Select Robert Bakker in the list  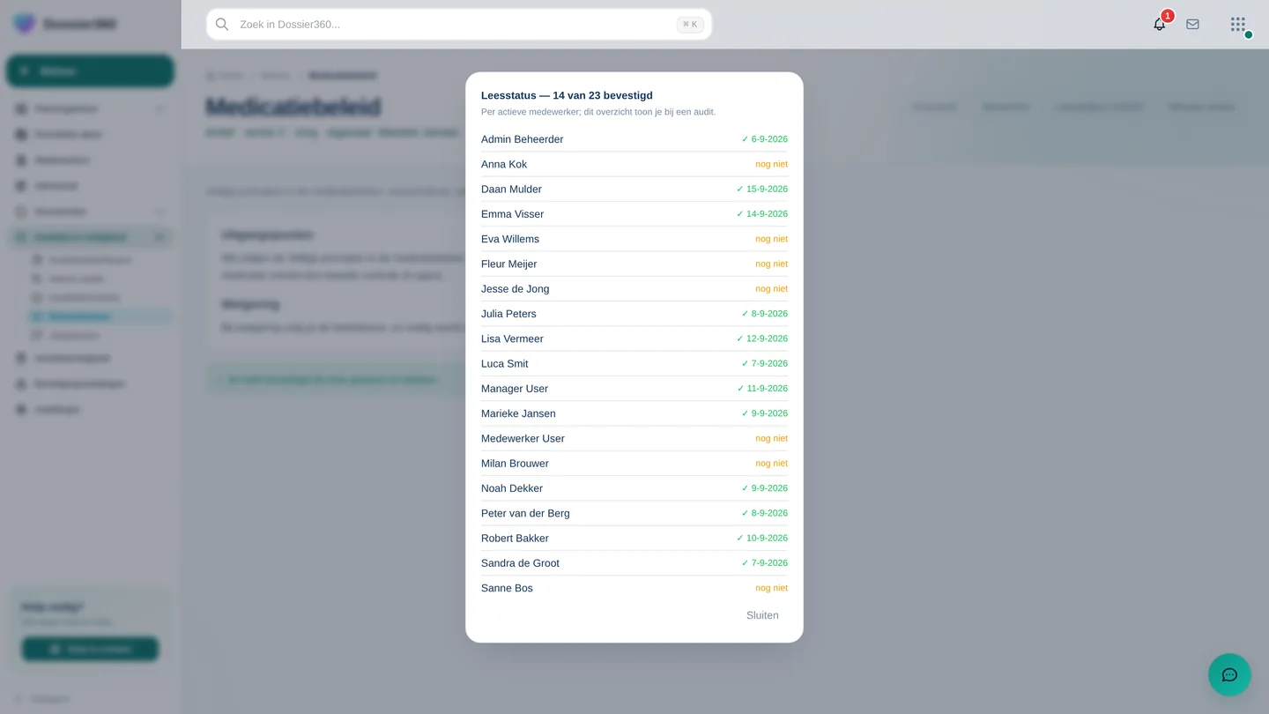pos(515,539)
